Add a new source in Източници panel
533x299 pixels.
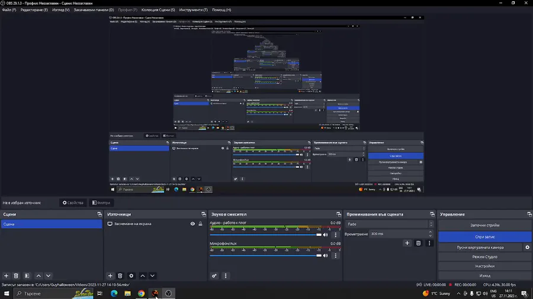[110, 275]
